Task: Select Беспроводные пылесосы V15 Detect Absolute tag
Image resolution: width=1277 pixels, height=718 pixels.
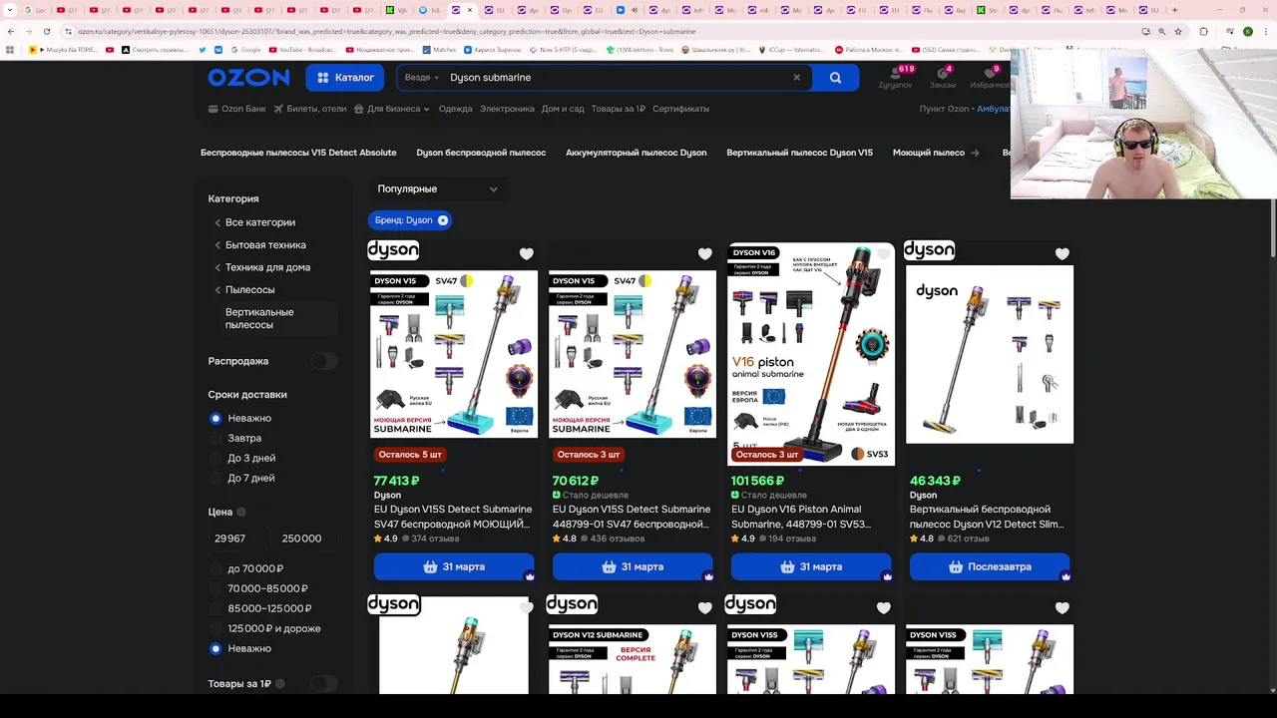Action: pos(298,153)
